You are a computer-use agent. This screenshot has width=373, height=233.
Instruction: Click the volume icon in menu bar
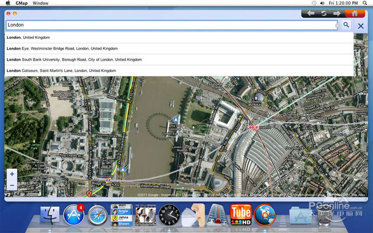coord(322,3)
